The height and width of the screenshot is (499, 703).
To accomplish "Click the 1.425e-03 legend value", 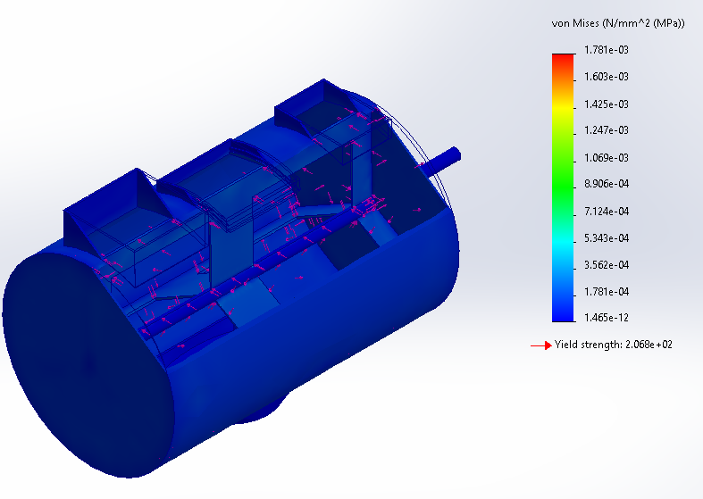I will point(607,104).
